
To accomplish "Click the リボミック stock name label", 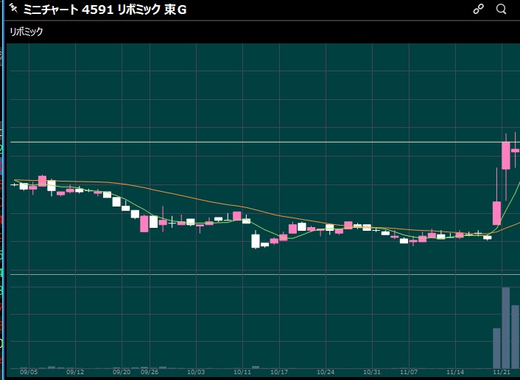I will [27, 32].
